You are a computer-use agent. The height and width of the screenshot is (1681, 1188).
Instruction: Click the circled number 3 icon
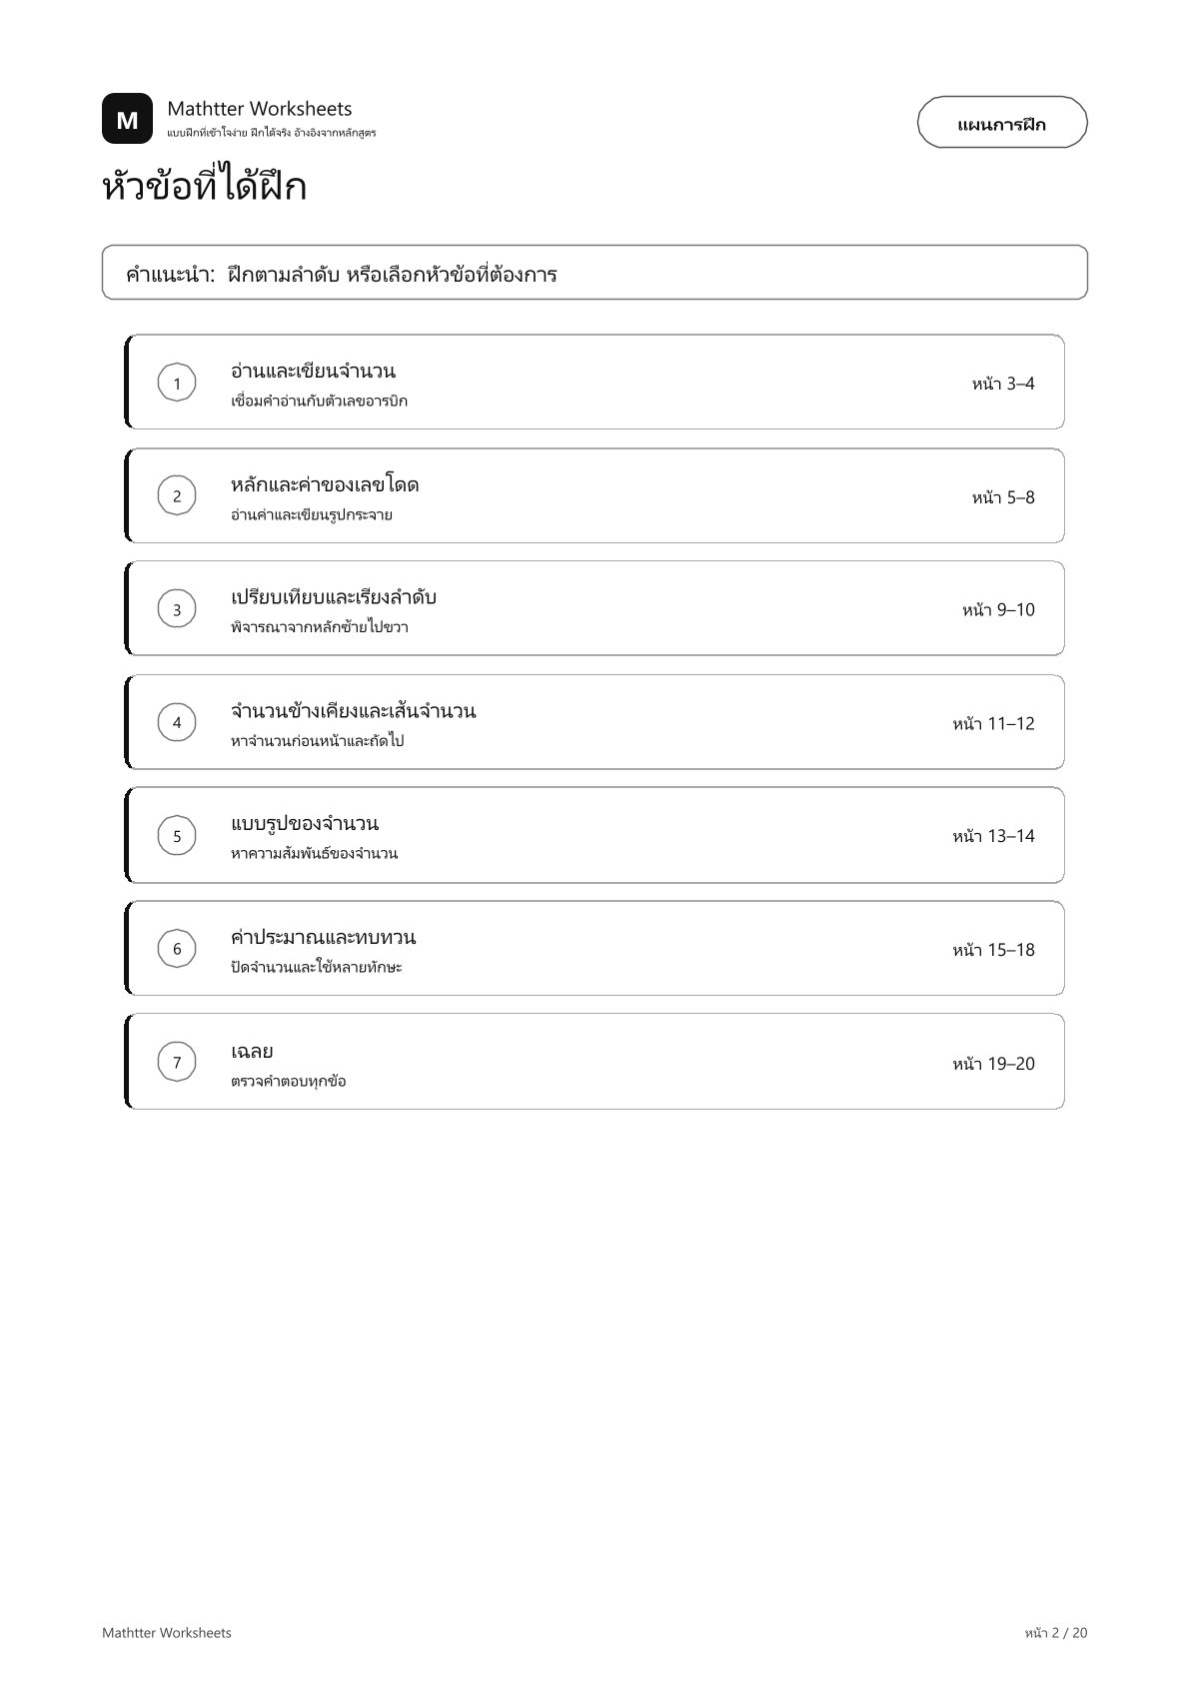click(177, 609)
